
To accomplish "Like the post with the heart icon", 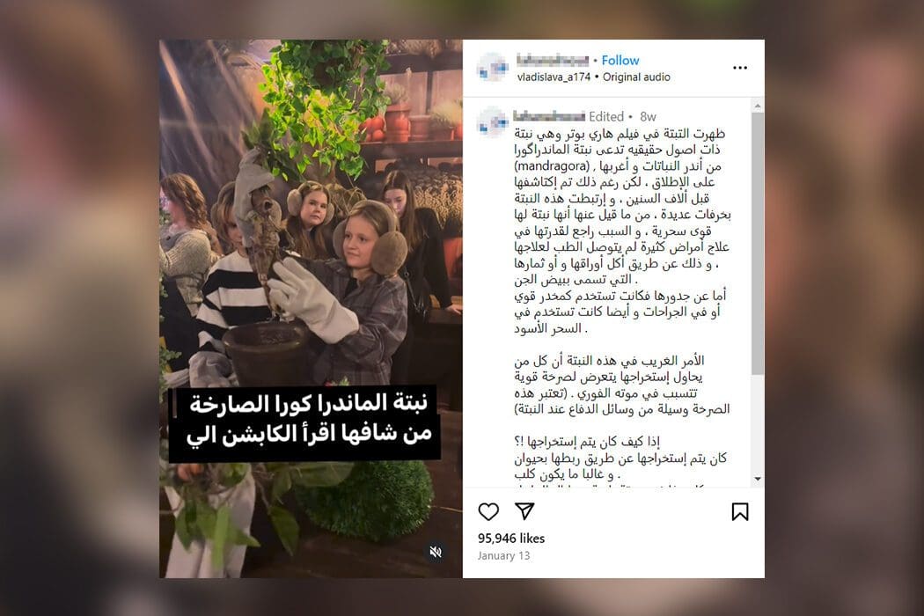I will (x=488, y=511).
